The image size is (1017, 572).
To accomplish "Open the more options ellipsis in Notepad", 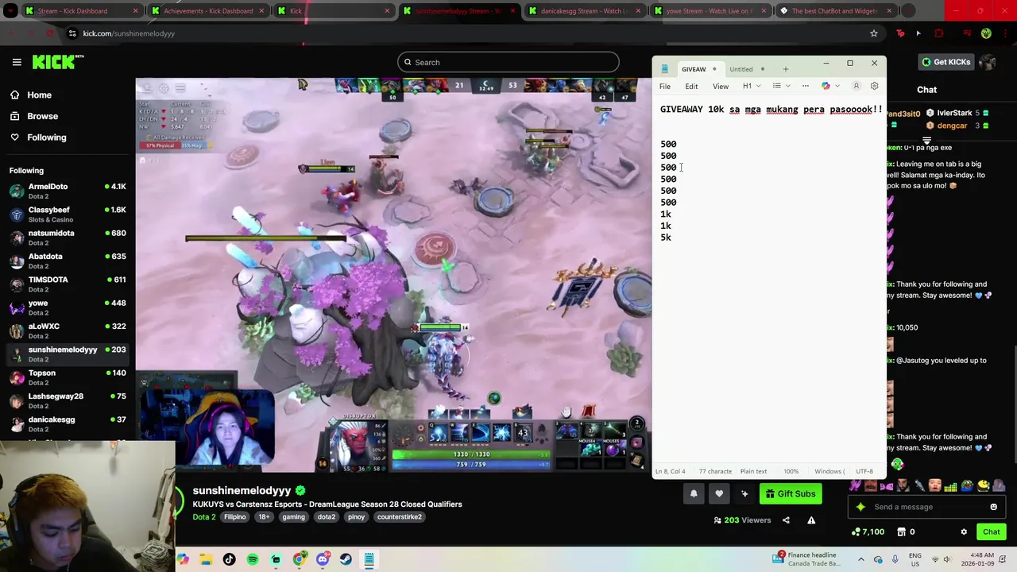I will click(x=805, y=86).
